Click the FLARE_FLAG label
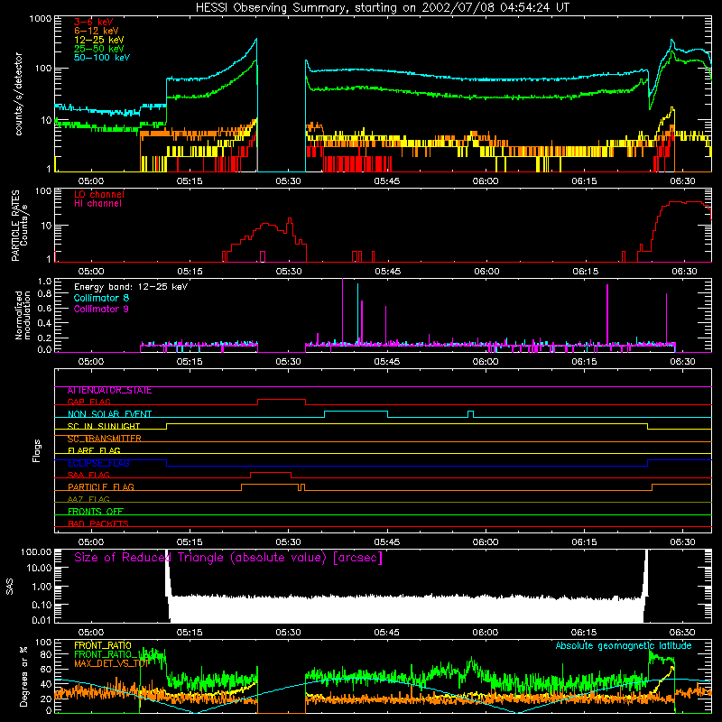Screen dimensions: 722x722 (x=94, y=450)
